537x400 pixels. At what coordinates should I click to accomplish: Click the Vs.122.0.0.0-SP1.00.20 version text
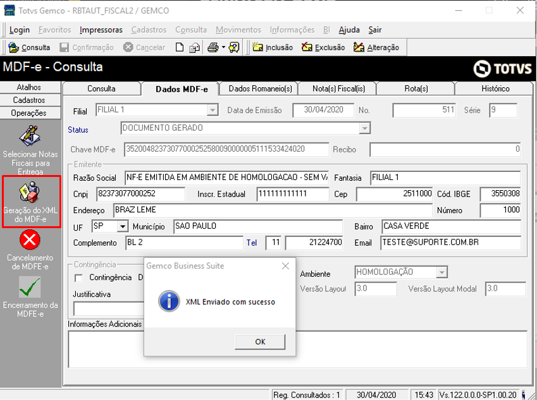[x=478, y=395]
